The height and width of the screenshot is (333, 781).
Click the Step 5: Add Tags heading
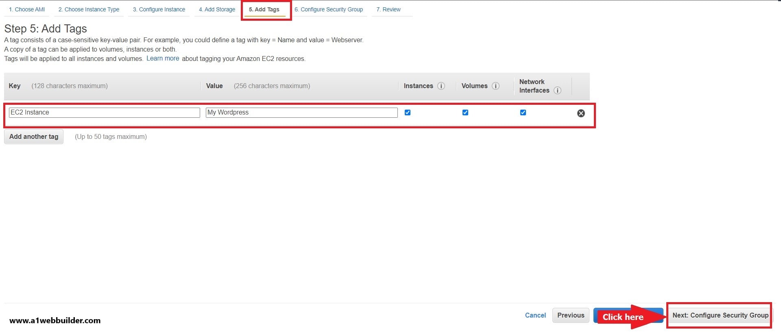coord(46,29)
